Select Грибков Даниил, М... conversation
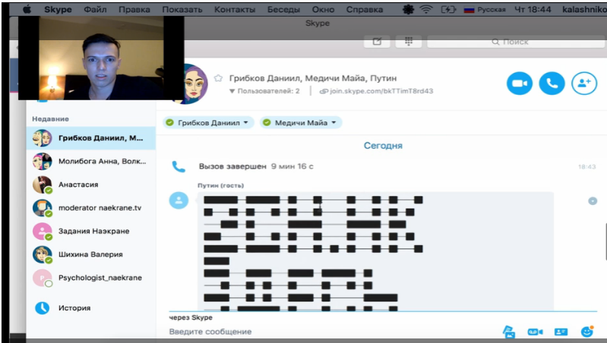607x343 pixels. tap(91, 138)
